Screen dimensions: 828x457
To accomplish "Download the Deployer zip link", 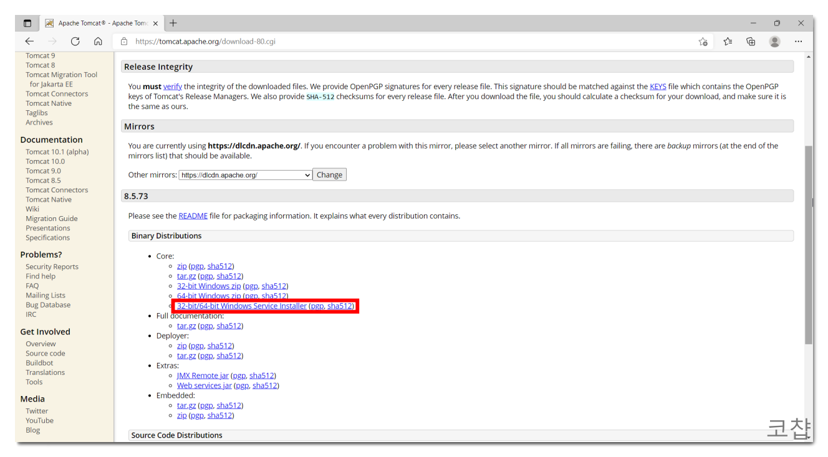I will [x=182, y=346].
